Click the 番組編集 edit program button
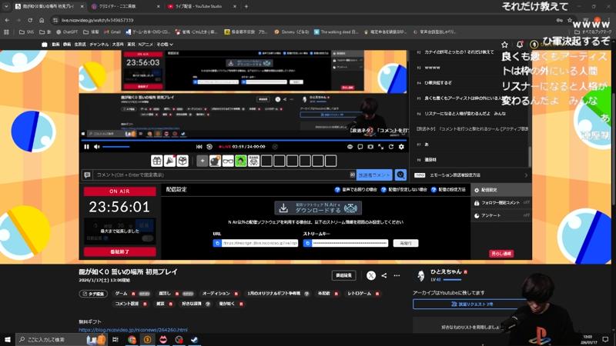Viewport: 616px width, 346px height. click(x=343, y=275)
